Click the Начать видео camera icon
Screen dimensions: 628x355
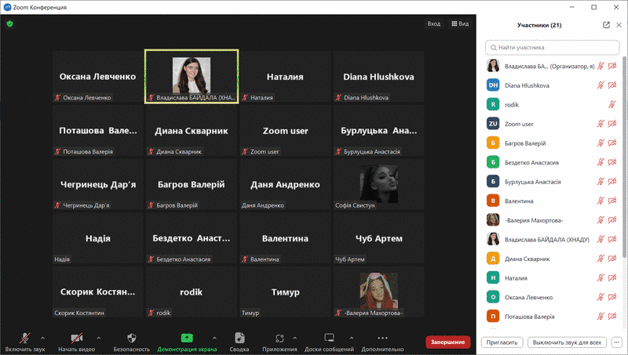pyautogui.click(x=76, y=338)
